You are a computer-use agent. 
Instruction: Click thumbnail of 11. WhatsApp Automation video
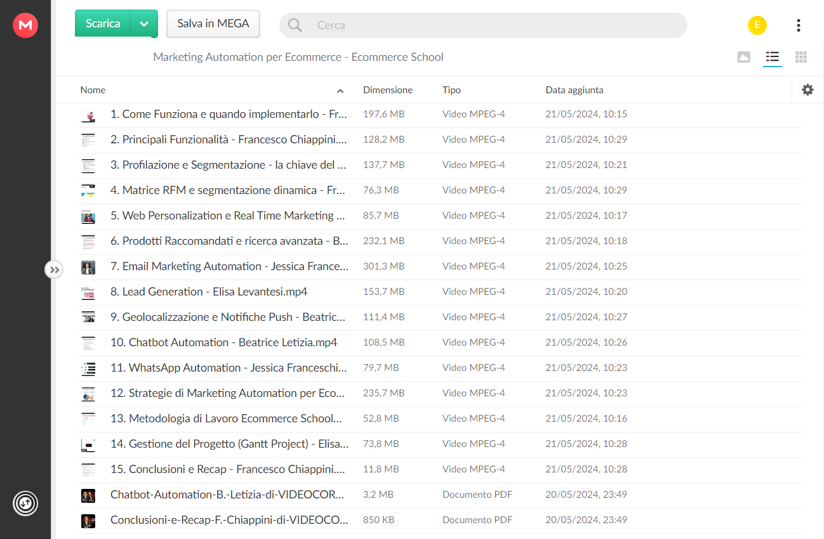pos(88,369)
